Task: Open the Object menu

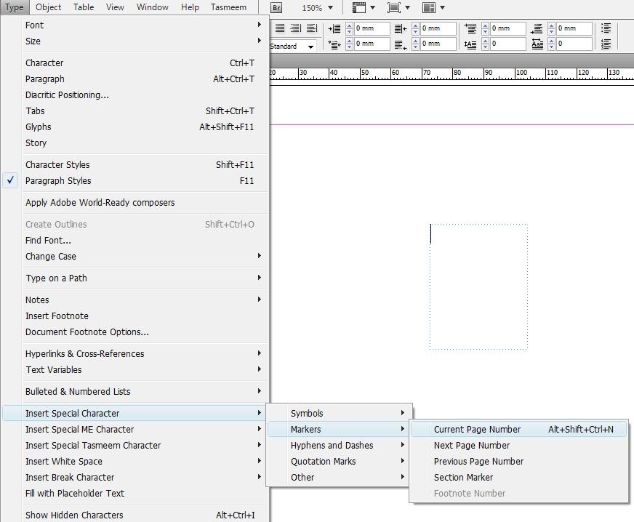Action: click(x=48, y=7)
